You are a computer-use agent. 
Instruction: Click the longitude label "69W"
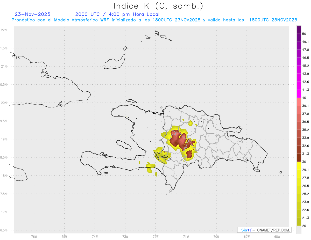point(246,236)
